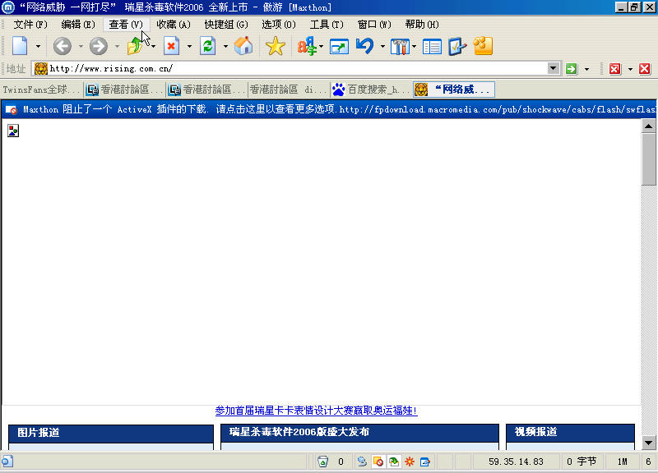Expand the stop button dropdown arrow
This screenshot has height=473, width=658.
tap(189, 46)
